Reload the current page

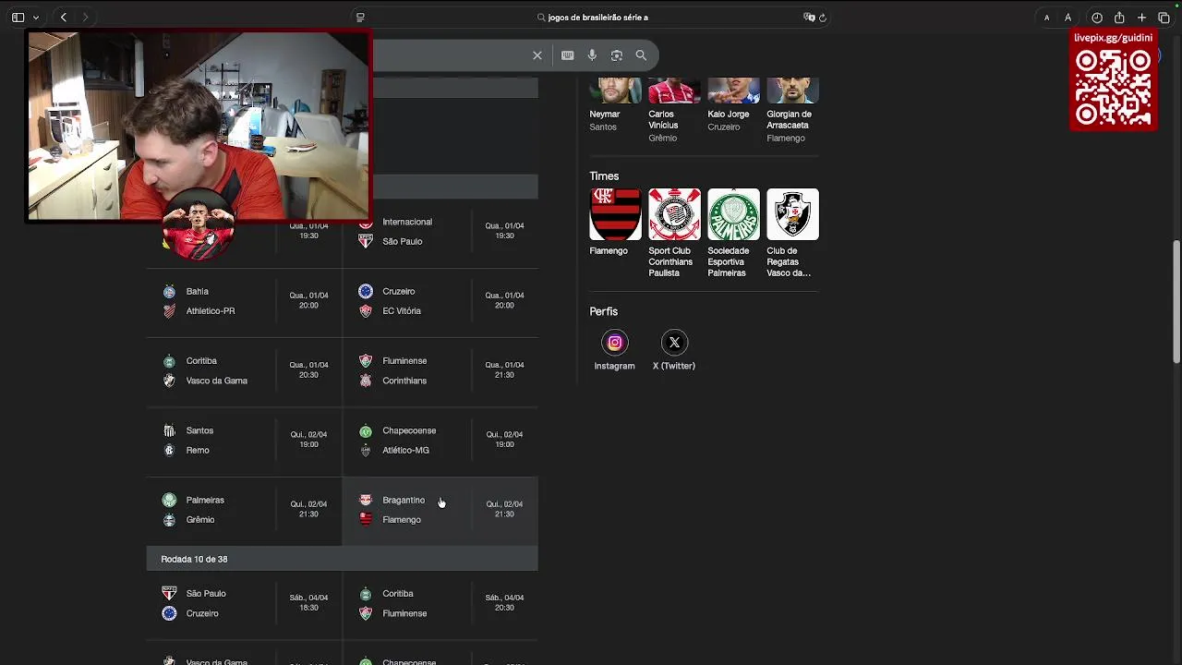(823, 18)
